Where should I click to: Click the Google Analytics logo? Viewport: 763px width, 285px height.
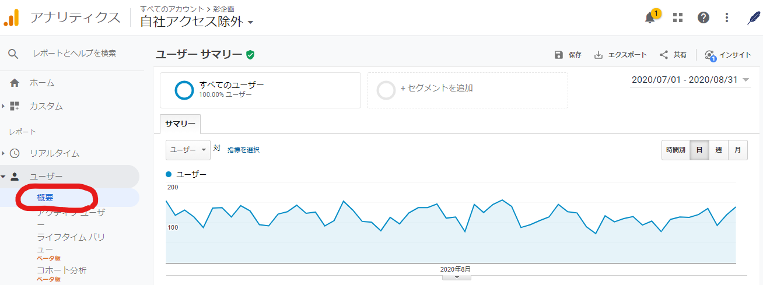coord(11,17)
